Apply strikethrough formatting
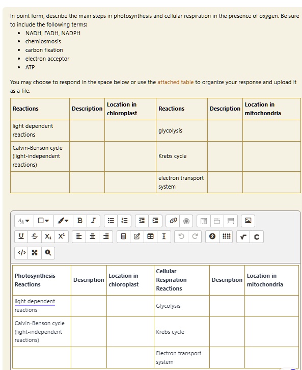The image size is (302, 370). (35, 236)
